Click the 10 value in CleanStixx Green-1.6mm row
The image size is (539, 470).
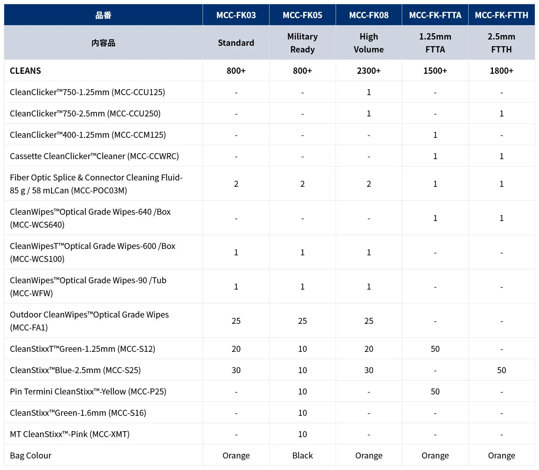click(302, 413)
